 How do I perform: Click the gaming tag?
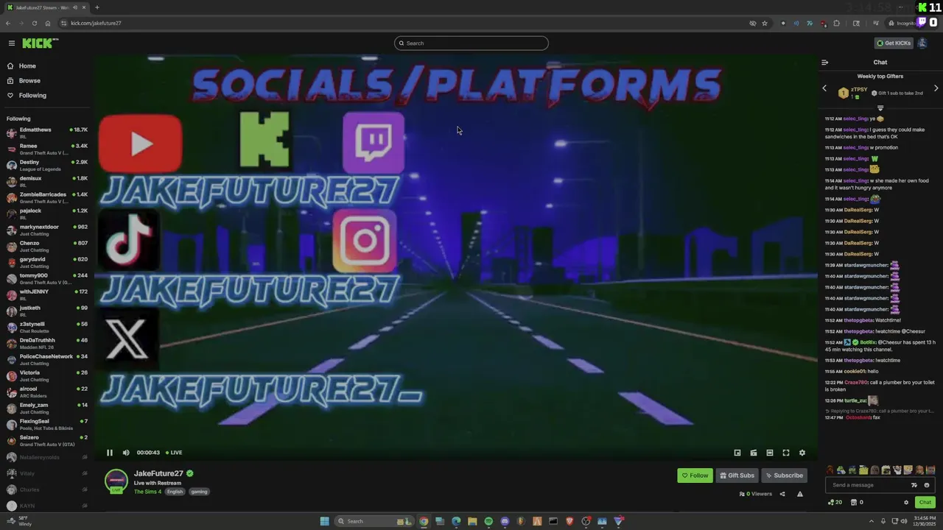click(x=199, y=492)
